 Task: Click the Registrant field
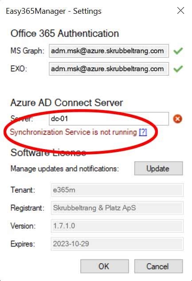117,208
